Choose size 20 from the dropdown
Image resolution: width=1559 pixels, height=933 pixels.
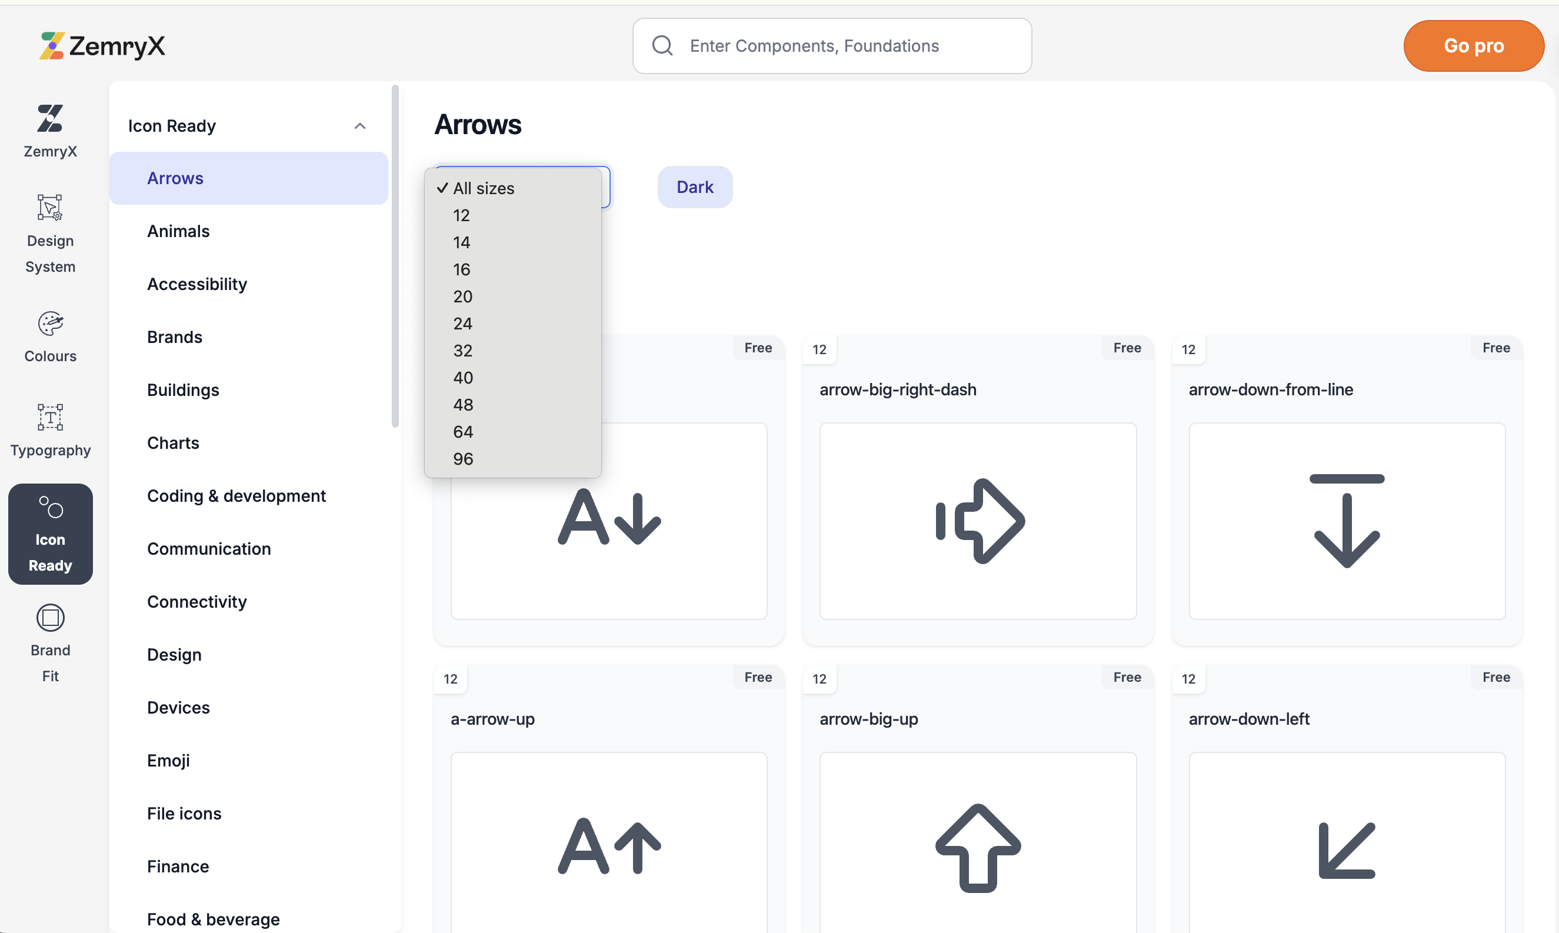[x=512, y=296]
